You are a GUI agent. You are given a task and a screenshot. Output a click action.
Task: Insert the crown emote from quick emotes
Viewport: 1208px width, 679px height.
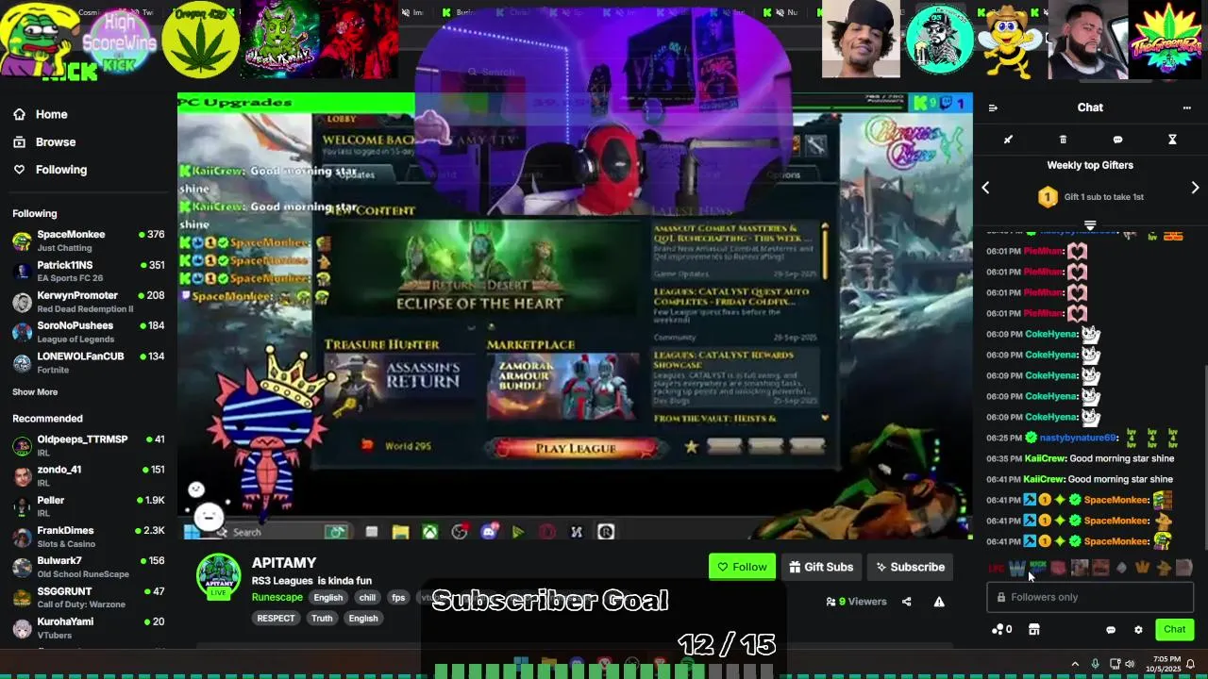tap(1143, 568)
